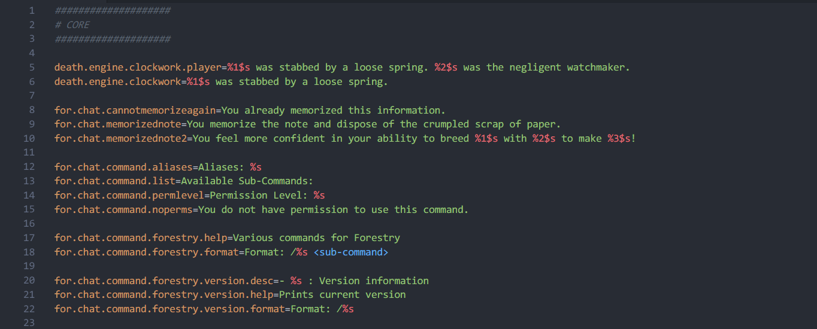The image size is (817, 329).
Task: Click the blue <sub-command> token
Action: [350, 252]
